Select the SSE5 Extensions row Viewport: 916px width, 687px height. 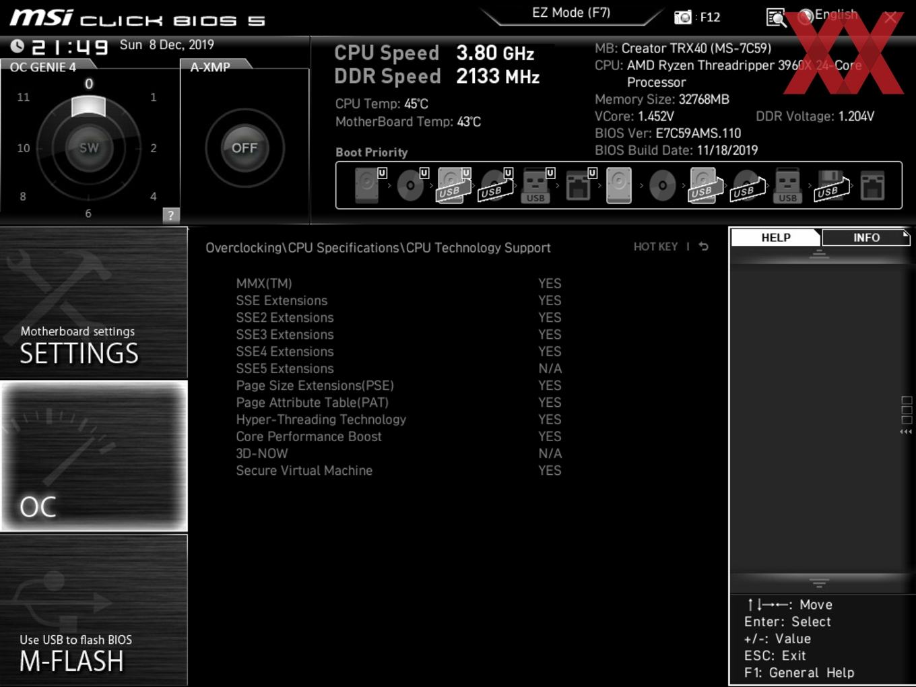coord(399,368)
